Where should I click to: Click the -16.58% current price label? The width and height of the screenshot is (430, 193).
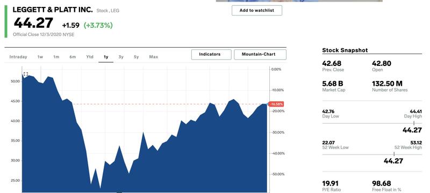[276, 104]
